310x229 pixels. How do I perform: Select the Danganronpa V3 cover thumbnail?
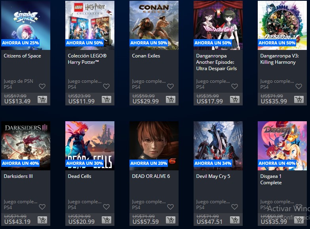pos(282,25)
